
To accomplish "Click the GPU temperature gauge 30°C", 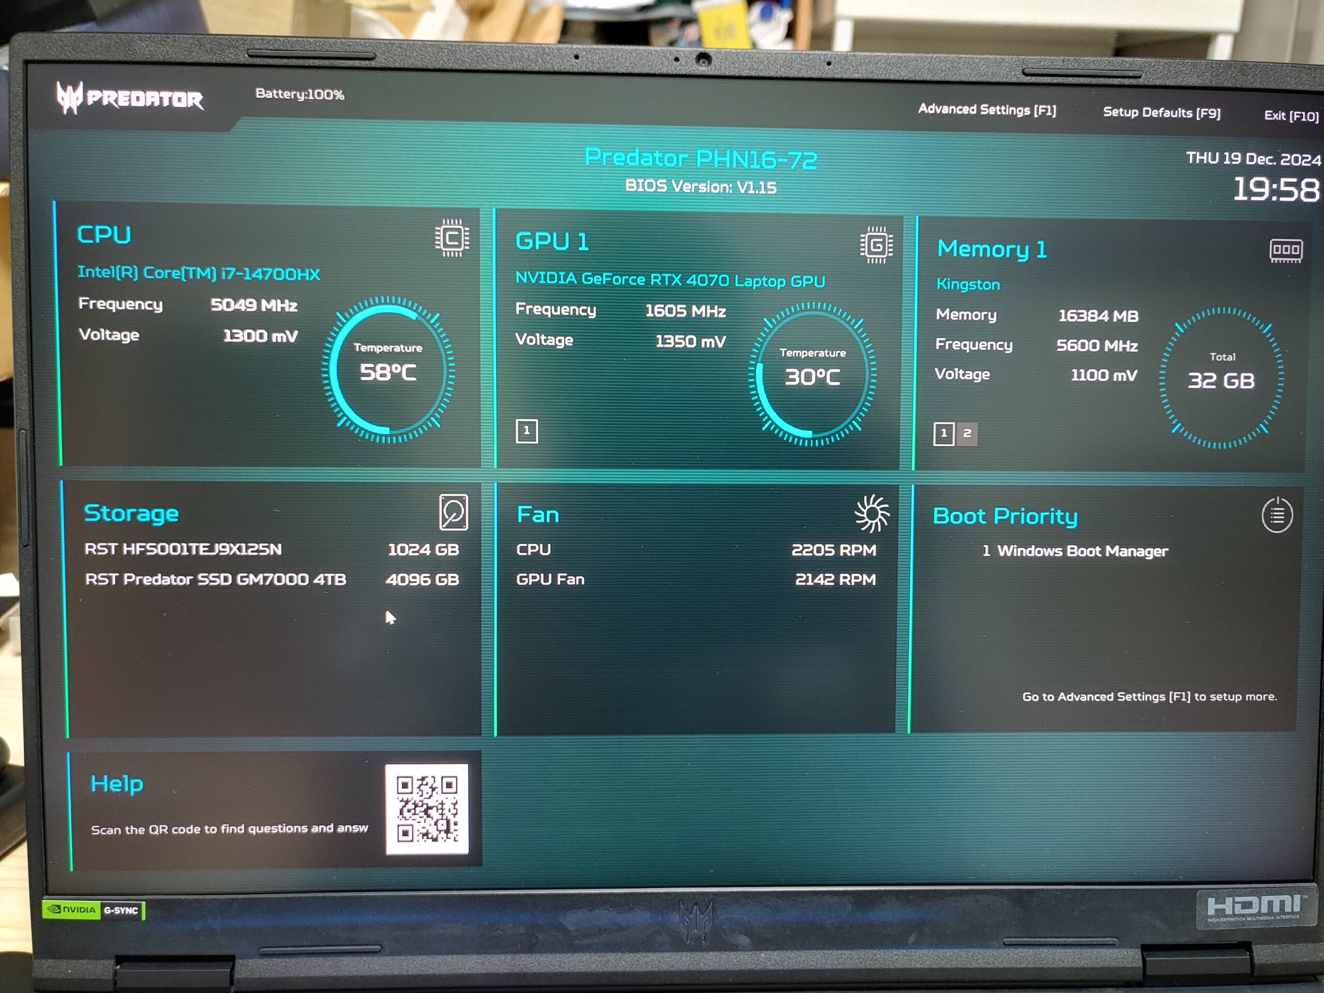I will pos(812,374).
